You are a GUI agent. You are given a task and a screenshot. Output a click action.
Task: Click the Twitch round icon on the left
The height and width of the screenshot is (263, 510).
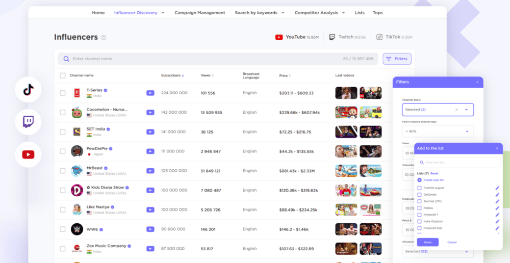[28, 122]
